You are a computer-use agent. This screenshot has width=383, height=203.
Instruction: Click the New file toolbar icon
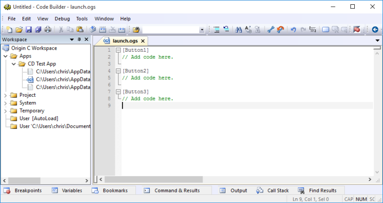point(10,30)
